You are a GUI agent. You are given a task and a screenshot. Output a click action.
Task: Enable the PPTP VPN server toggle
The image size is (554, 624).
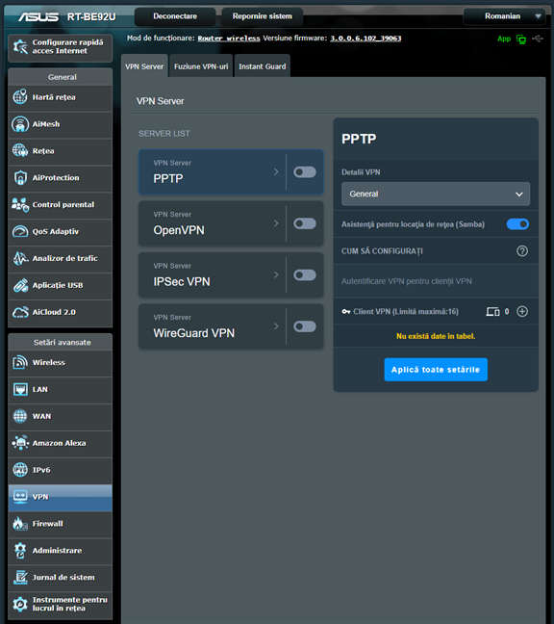(x=305, y=172)
